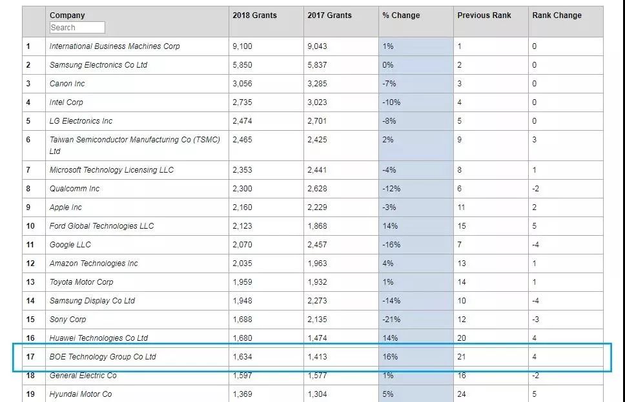Click the % Change column header

point(401,15)
